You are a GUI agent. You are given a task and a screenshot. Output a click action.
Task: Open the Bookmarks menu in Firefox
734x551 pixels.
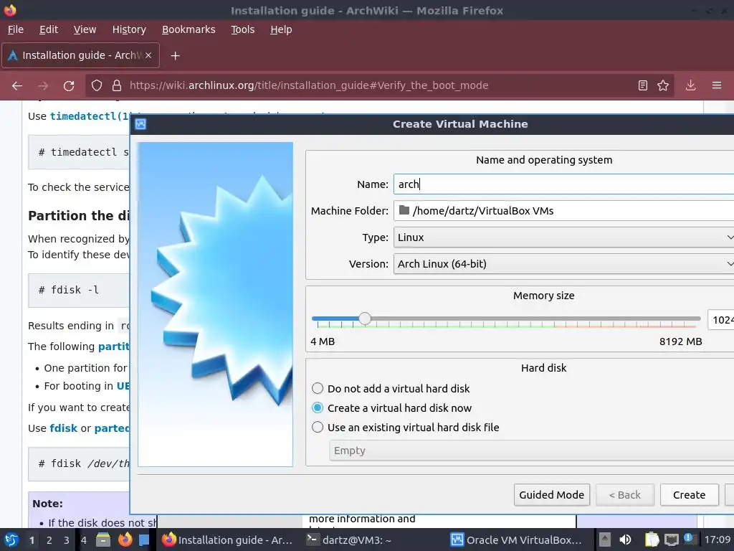point(189,29)
